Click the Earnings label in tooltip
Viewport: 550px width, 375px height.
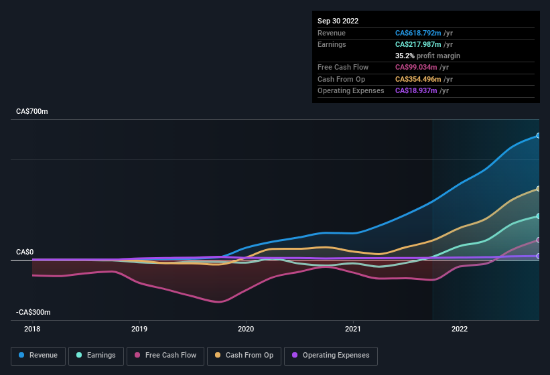(x=332, y=44)
